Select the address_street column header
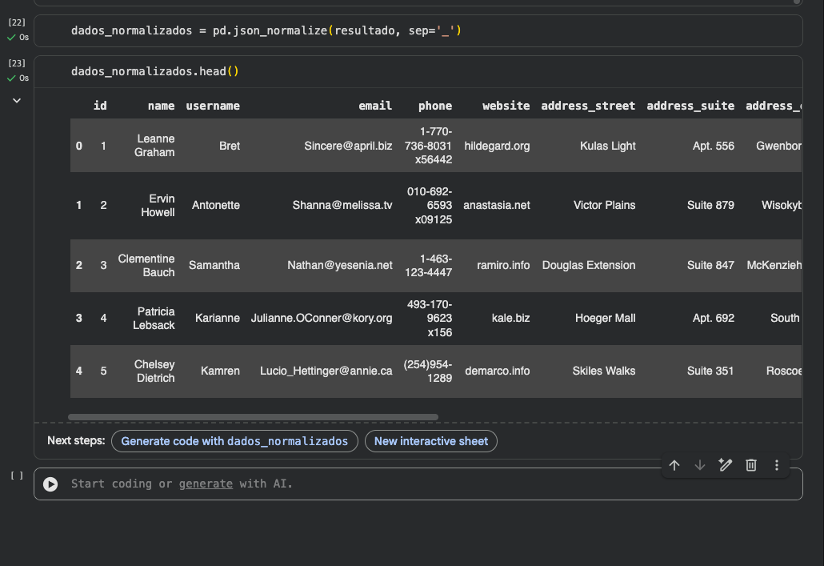 588,106
